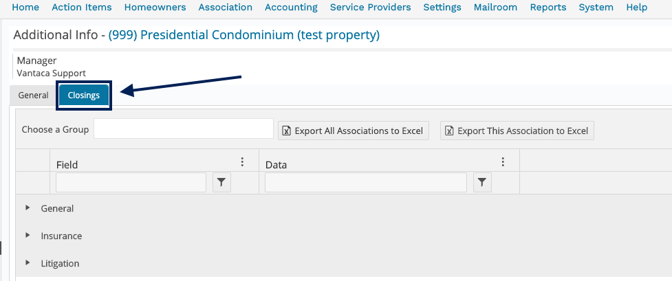Switch to the General tab
The image size is (672, 281).
pyautogui.click(x=33, y=95)
